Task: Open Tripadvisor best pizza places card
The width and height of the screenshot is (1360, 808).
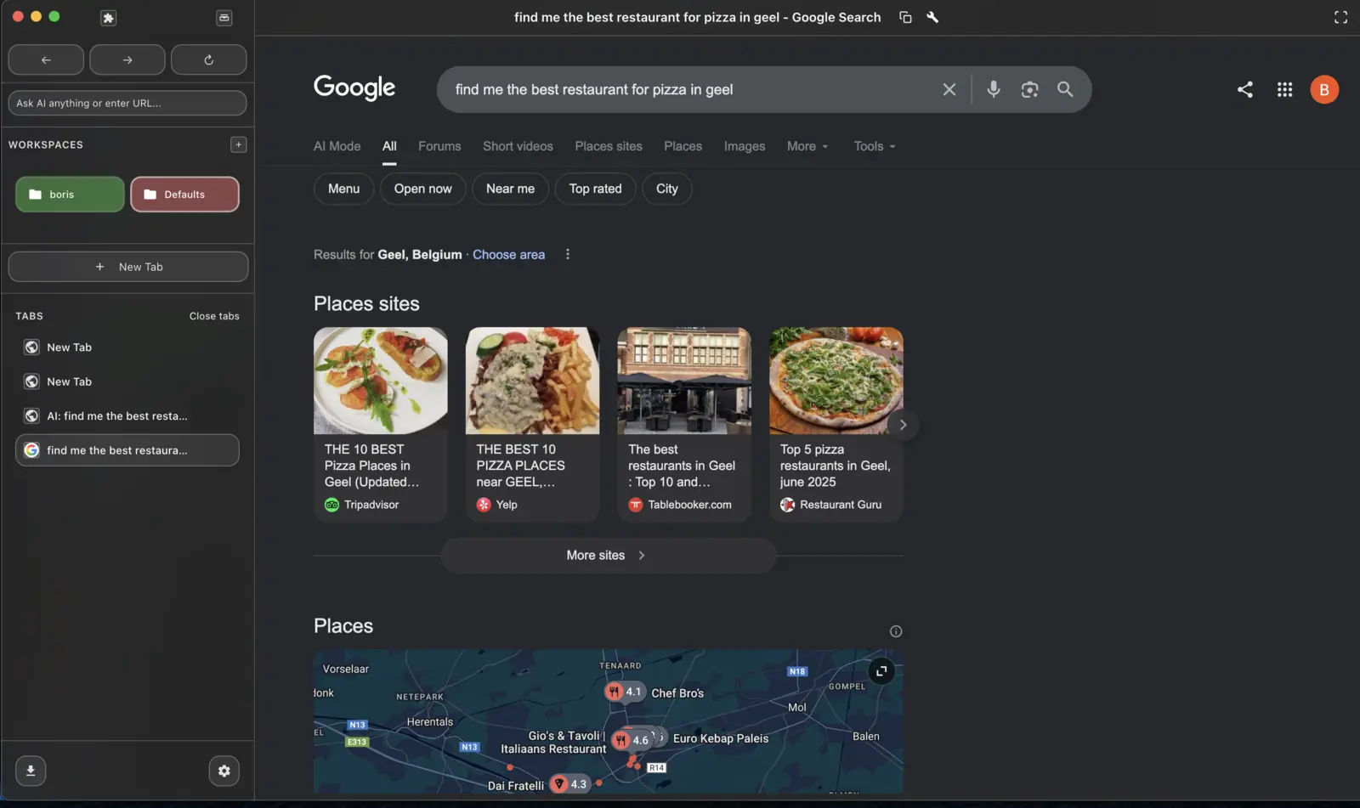Action: [x=380, y=424]
